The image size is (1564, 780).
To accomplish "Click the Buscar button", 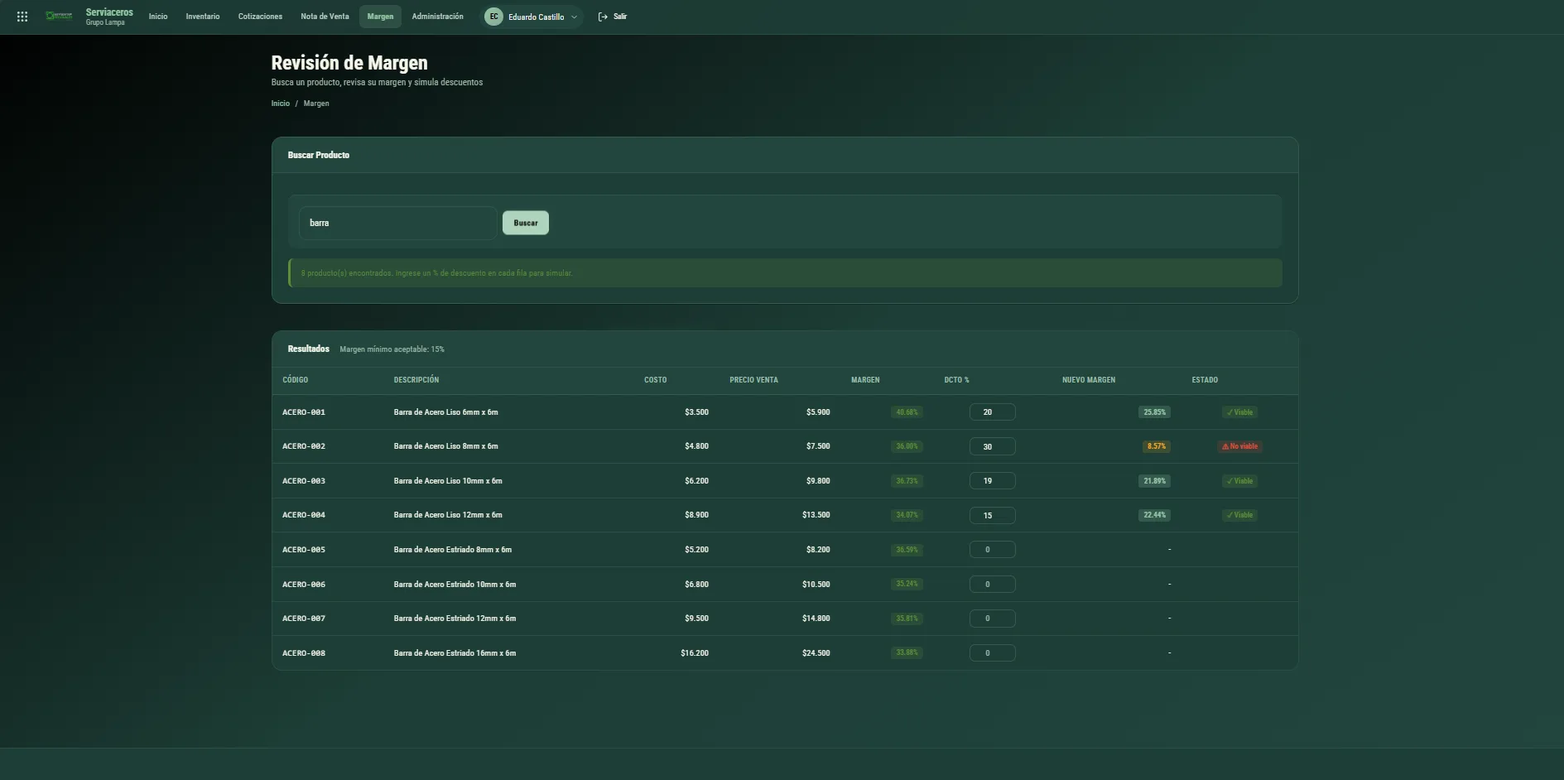I will tap(526, 223).
